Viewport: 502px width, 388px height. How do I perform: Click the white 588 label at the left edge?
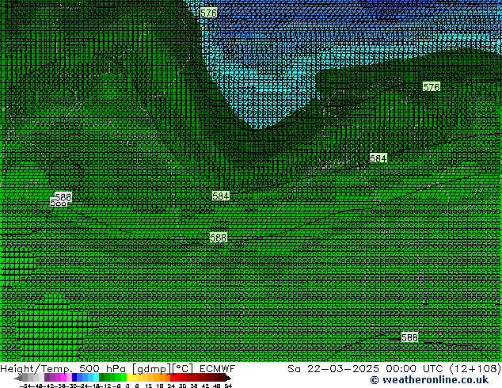click(x=63, y=197)
